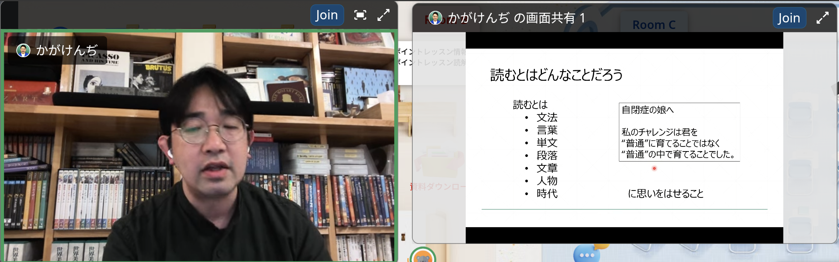Click the 私のチャレンジは君を line
Screen dimensions: 839x262
[x=660, y=132]
